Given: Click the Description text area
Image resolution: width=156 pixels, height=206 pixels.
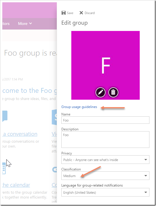Looking at the screenshot, I should click(105, 140).
